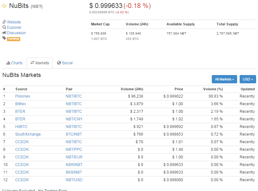This screenshot has width=258, height=191.
Task: Open Bittrex NBT/BTC pair link
Action: point(74,104)
